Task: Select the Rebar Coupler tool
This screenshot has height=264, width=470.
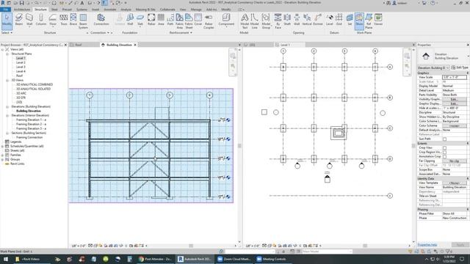Action: (209, 21)
